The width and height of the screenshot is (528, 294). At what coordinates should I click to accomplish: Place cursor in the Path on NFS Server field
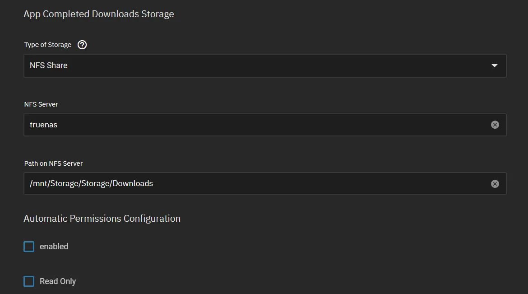(x=226, y=183)
